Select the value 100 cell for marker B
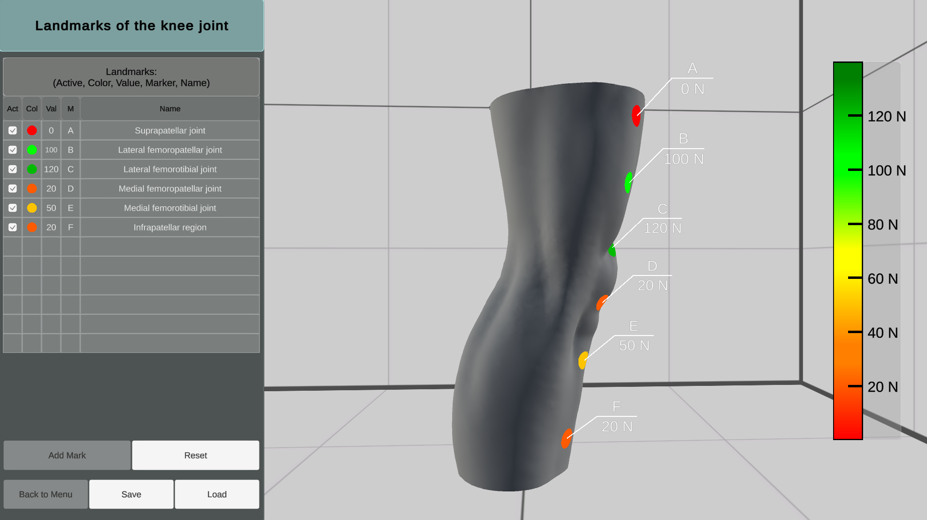927x520 pixels. tap(51, 150)
